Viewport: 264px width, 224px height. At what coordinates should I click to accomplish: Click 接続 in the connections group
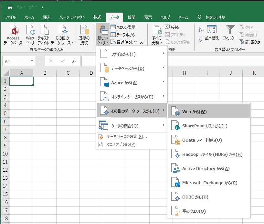[172, 27]
